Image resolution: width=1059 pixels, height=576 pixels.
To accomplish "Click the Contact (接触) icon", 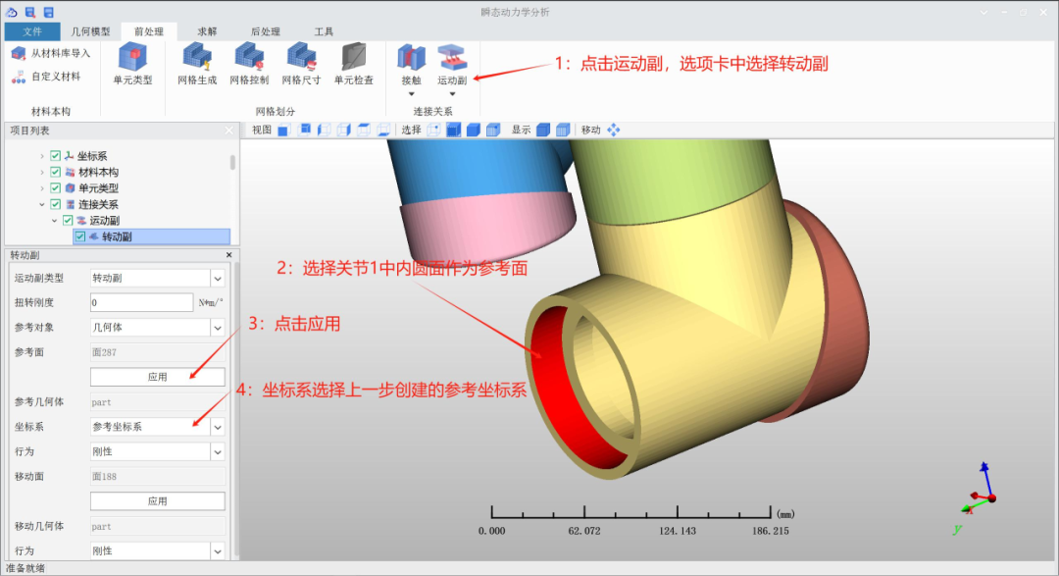I will 411,58.
